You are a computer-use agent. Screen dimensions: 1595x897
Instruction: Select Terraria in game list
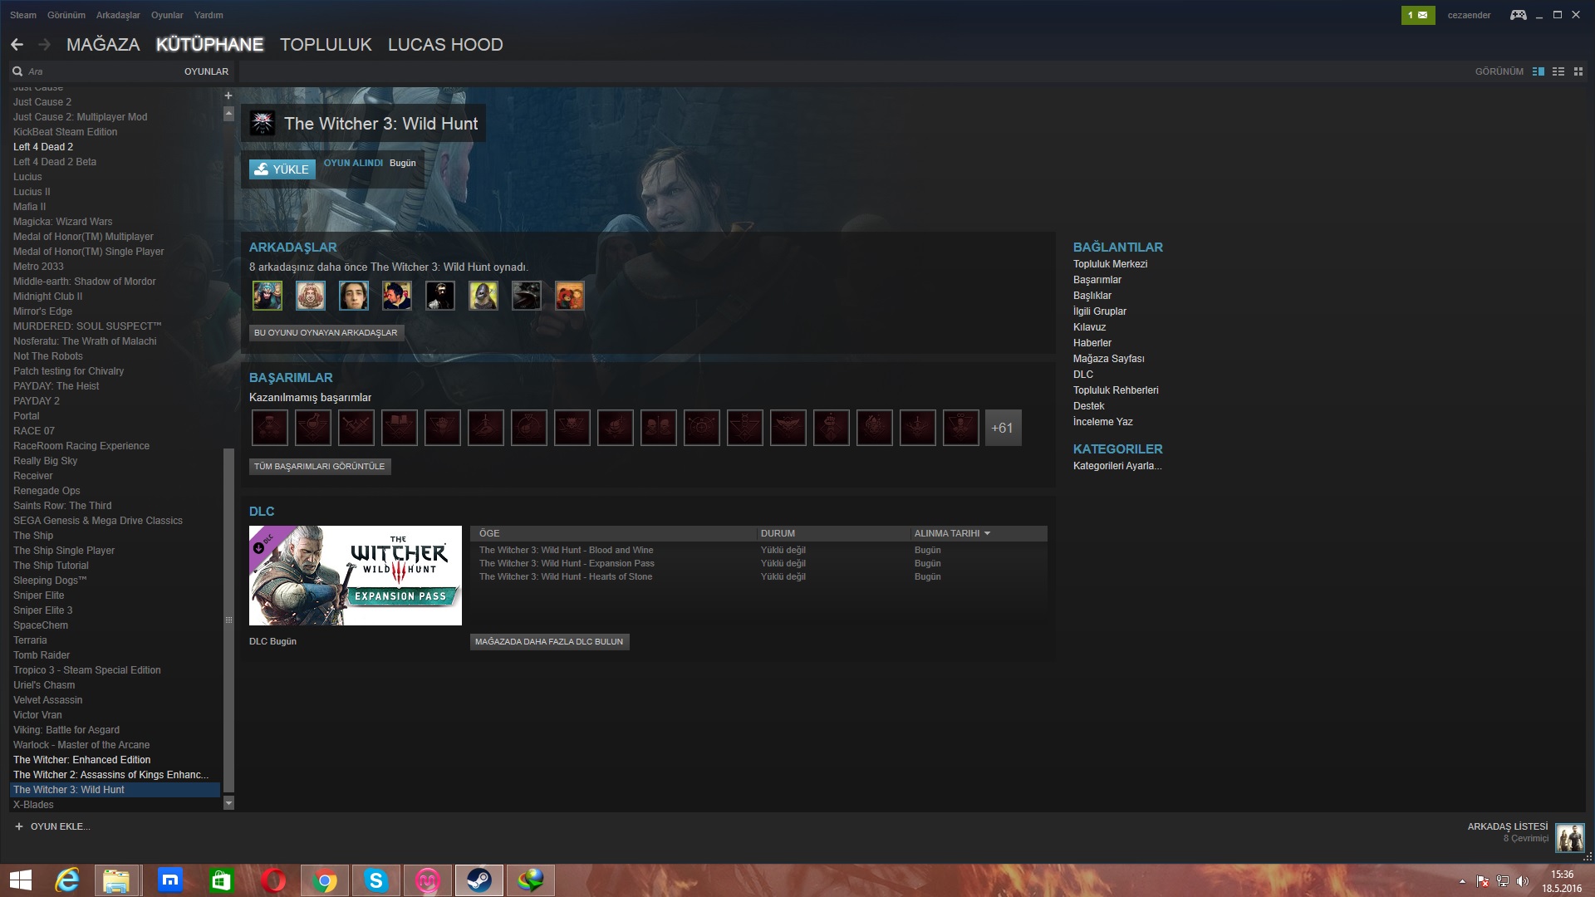coord(30,640)
